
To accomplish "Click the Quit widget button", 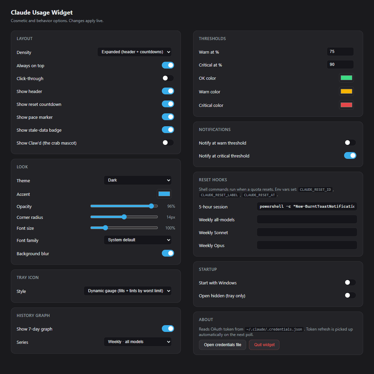I will [x=264, y=345].
